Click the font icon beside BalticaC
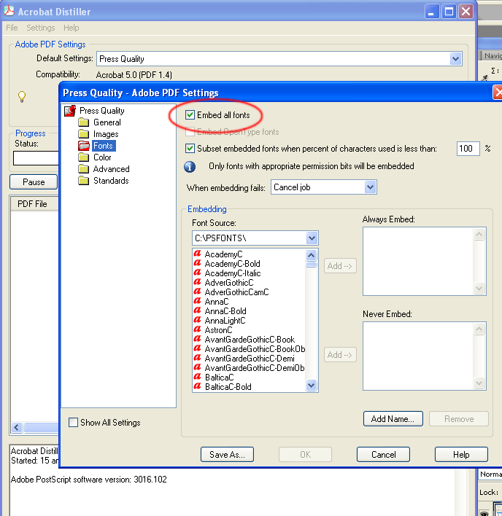 point(197,377)
